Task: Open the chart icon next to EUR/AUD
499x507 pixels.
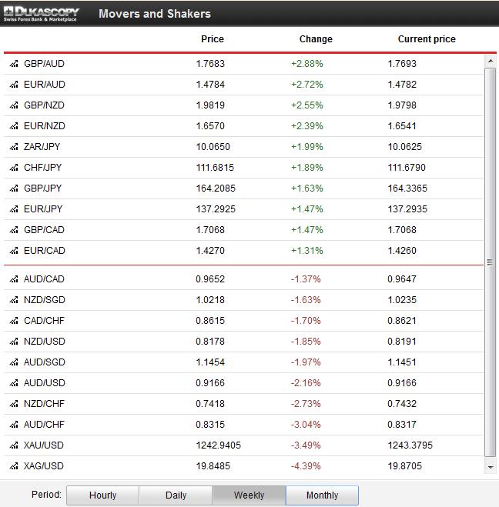Action: [x=14, y=85]
